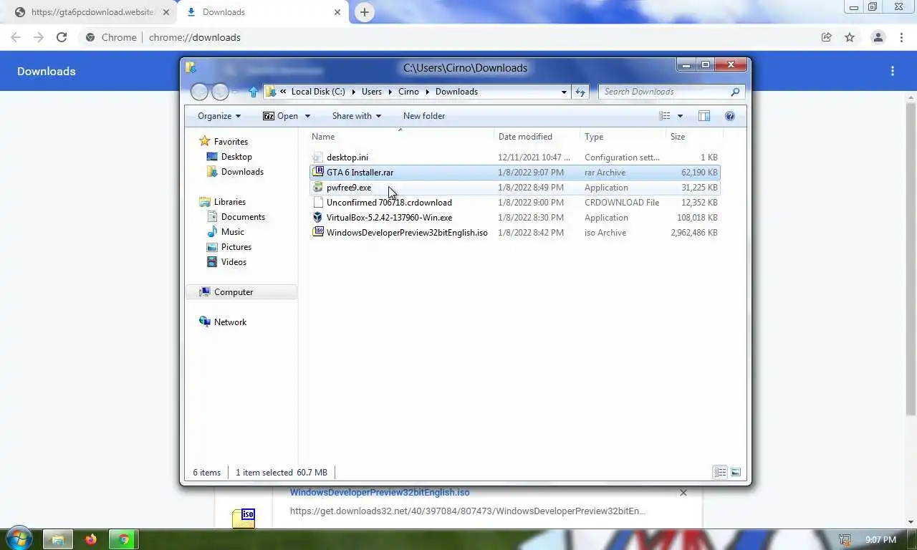Screen dimensions: 917x550
Task: Open the Downloads page more actions menu
Action: tap(893, 71)
